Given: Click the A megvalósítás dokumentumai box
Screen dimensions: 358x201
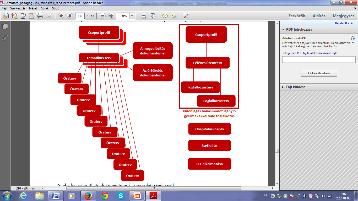Looking at the screenshot, I should tap(153, 51).
